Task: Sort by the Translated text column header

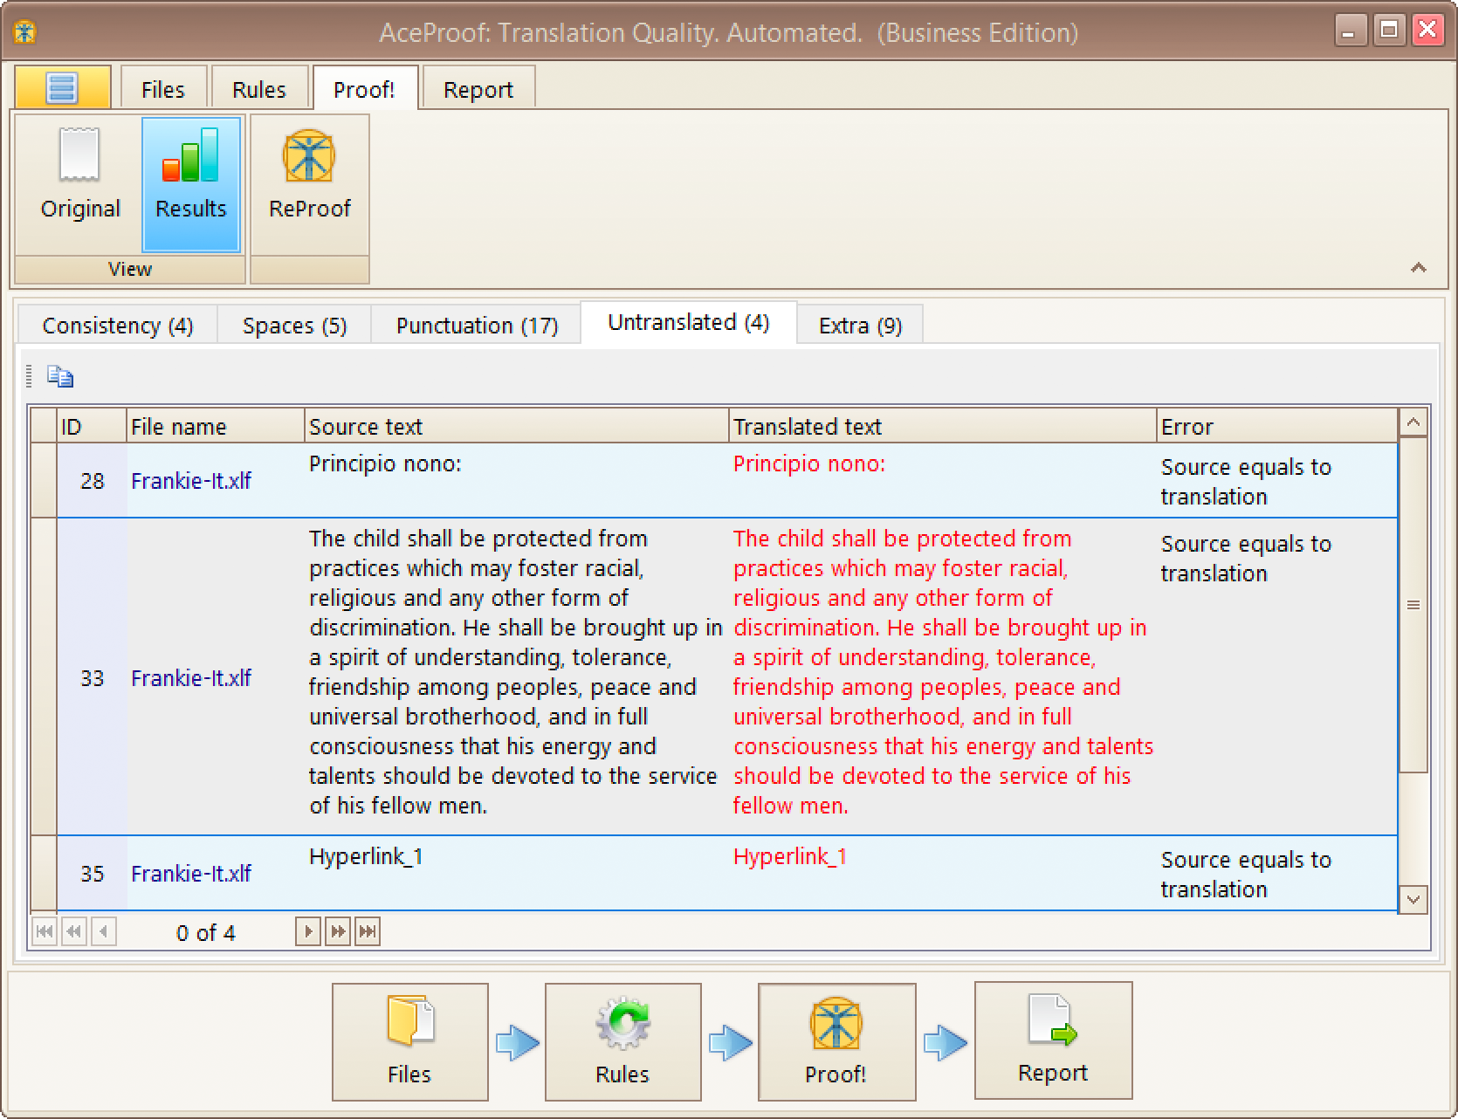Action: point(943,426)
